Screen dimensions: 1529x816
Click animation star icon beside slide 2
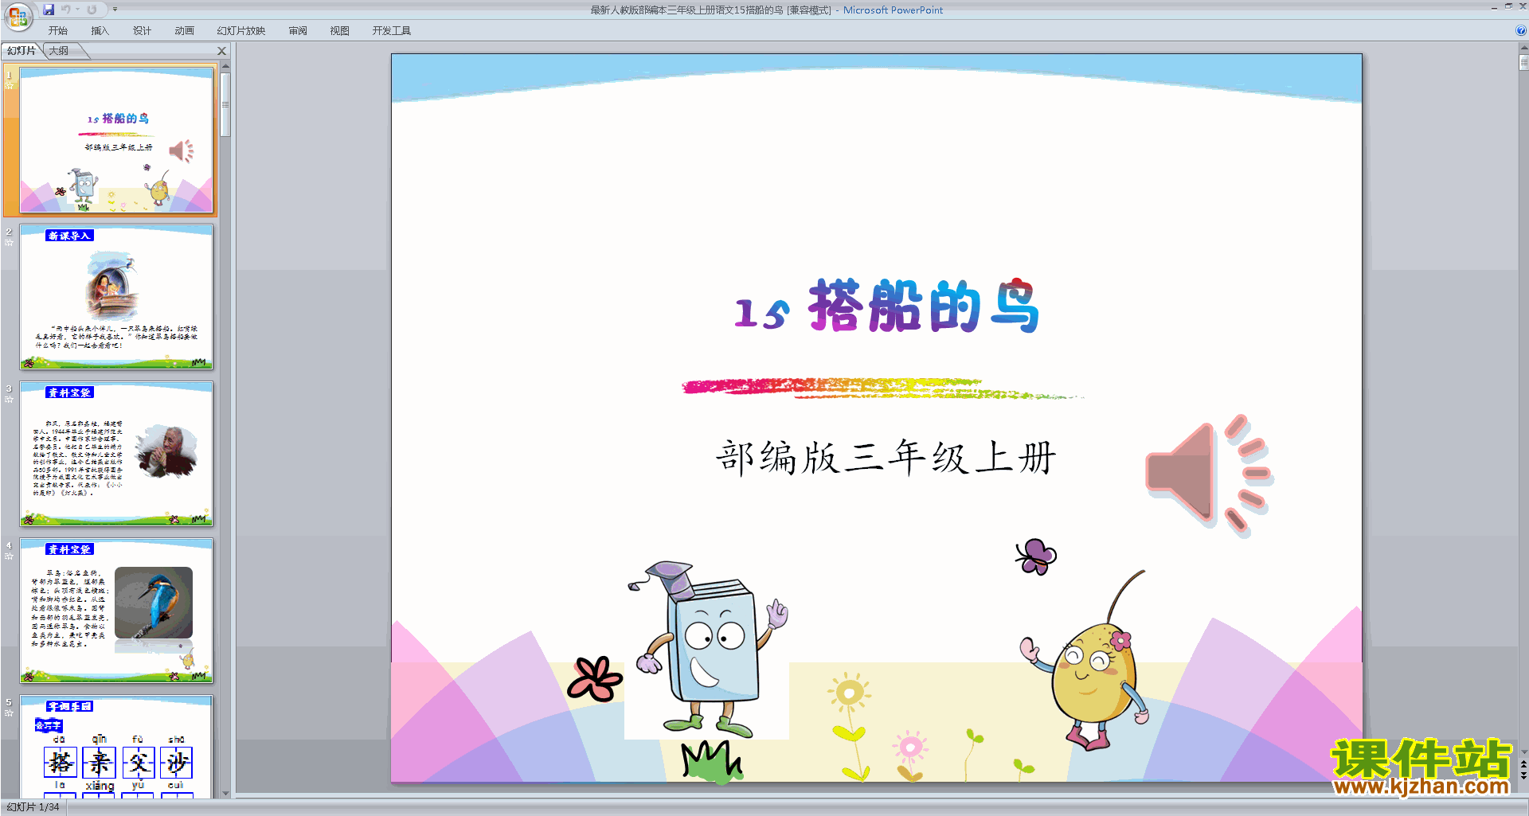click(x=10, y=242)
